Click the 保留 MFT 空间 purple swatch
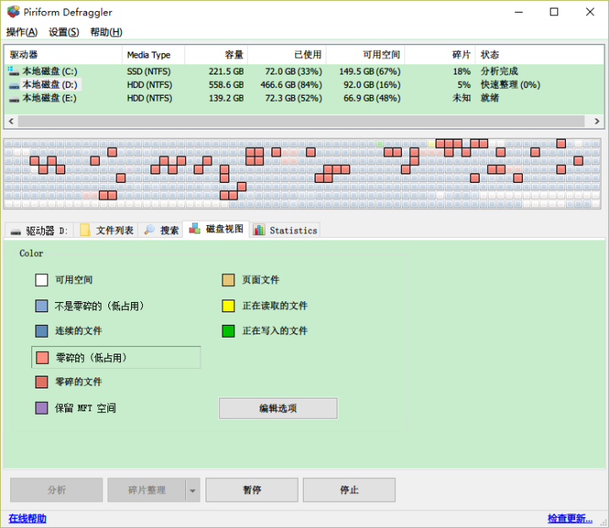 point(41,408)
